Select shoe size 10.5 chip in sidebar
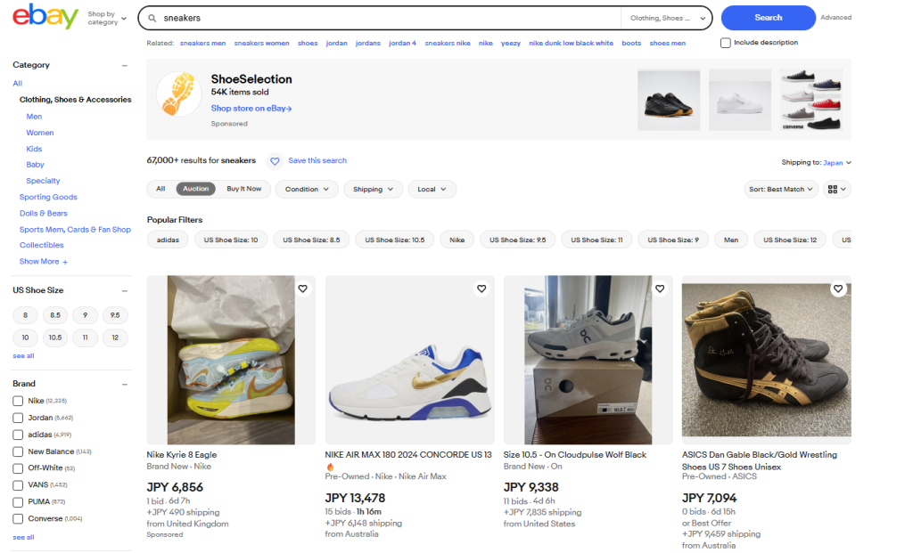This screenshot has height=553, width=913. tap(55, 337)
